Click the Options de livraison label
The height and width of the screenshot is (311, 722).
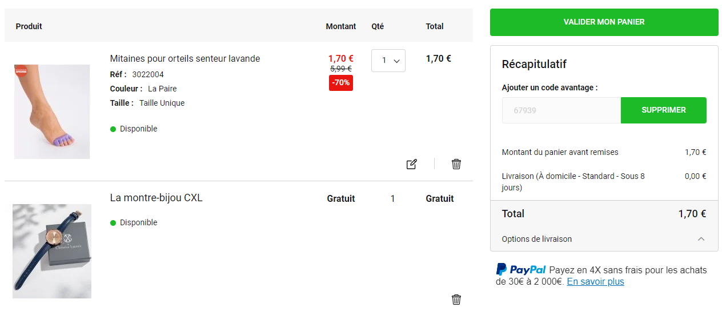[x=536, y=239]
